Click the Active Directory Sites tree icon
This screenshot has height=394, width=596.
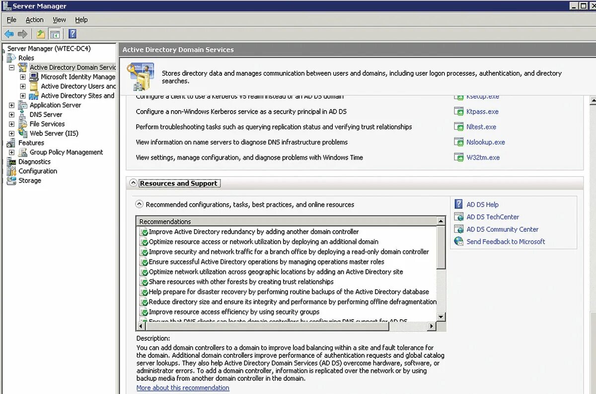34,95
